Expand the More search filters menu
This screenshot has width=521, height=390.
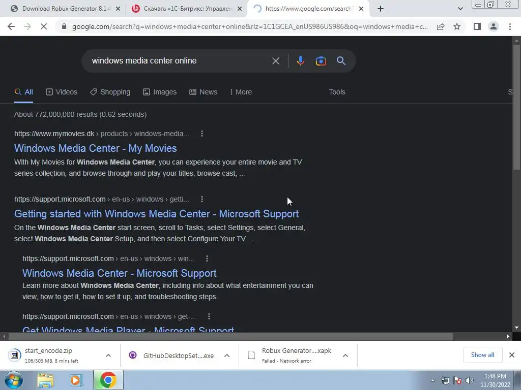[241, 92]
